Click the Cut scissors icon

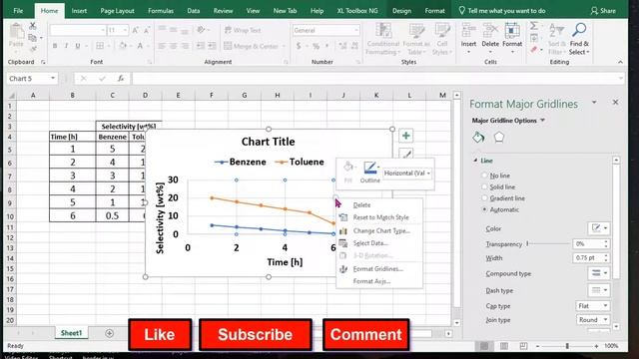pyautogui.click(x=33, y=26)
